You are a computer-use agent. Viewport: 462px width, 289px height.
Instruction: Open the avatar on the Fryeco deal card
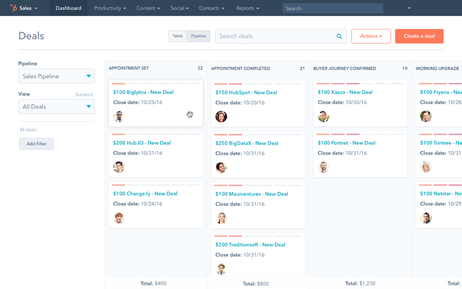[425, 116]
